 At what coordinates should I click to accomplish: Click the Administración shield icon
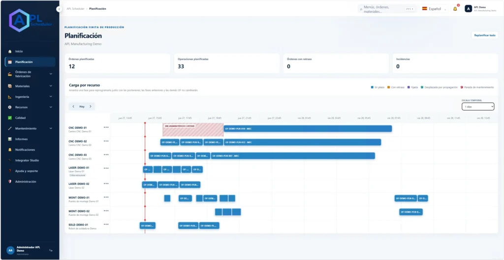(x=10, y=182)
